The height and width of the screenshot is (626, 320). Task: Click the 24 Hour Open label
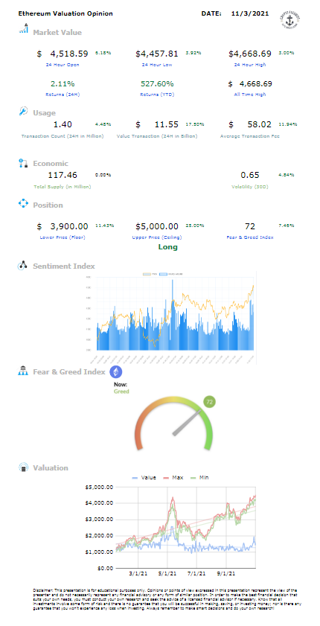pyautogui.click(x=63, y=65)
